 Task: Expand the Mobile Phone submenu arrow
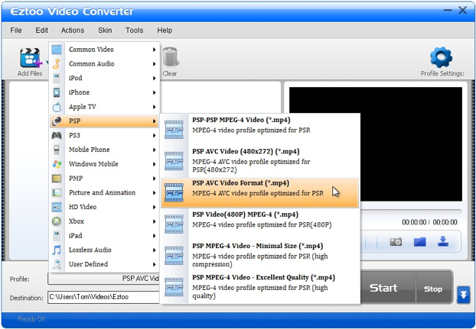(155, 150)
